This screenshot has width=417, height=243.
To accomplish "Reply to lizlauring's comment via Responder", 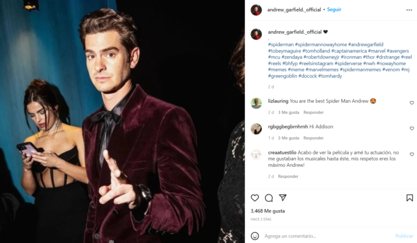I will point(313,113).
